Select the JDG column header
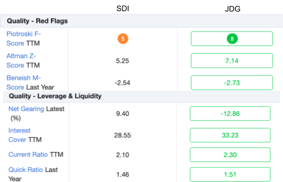283x182 pixels. (233, 9)
